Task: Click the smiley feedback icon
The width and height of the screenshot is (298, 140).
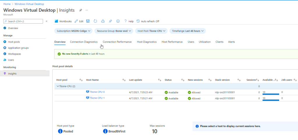Action: point(118,21)
